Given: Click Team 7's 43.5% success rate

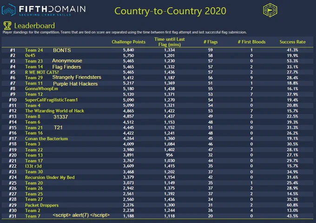Looking at the screenshot, I should pyautogui.click(x=292, y=216).
